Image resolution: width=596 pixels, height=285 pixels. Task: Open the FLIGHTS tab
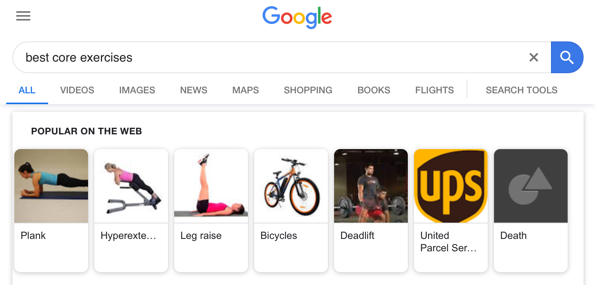pyautogui.click(x=435, y=90)
